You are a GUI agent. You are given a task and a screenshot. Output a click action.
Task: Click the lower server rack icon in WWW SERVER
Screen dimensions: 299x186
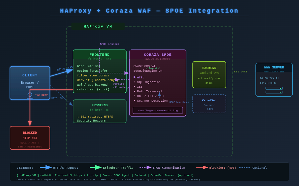(274, 92)
